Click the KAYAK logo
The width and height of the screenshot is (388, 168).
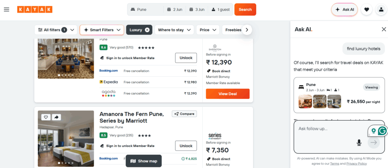[34, 9]
